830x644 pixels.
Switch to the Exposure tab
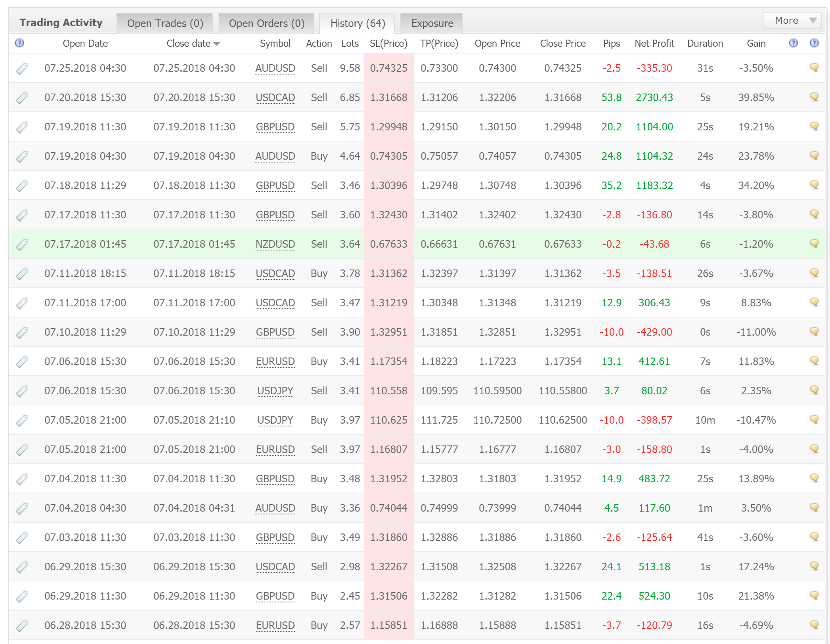[432, 23]
